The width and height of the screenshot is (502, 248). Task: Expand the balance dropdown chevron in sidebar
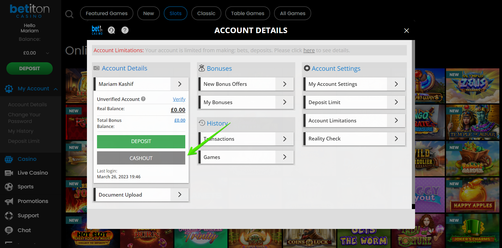coord(47,53)
